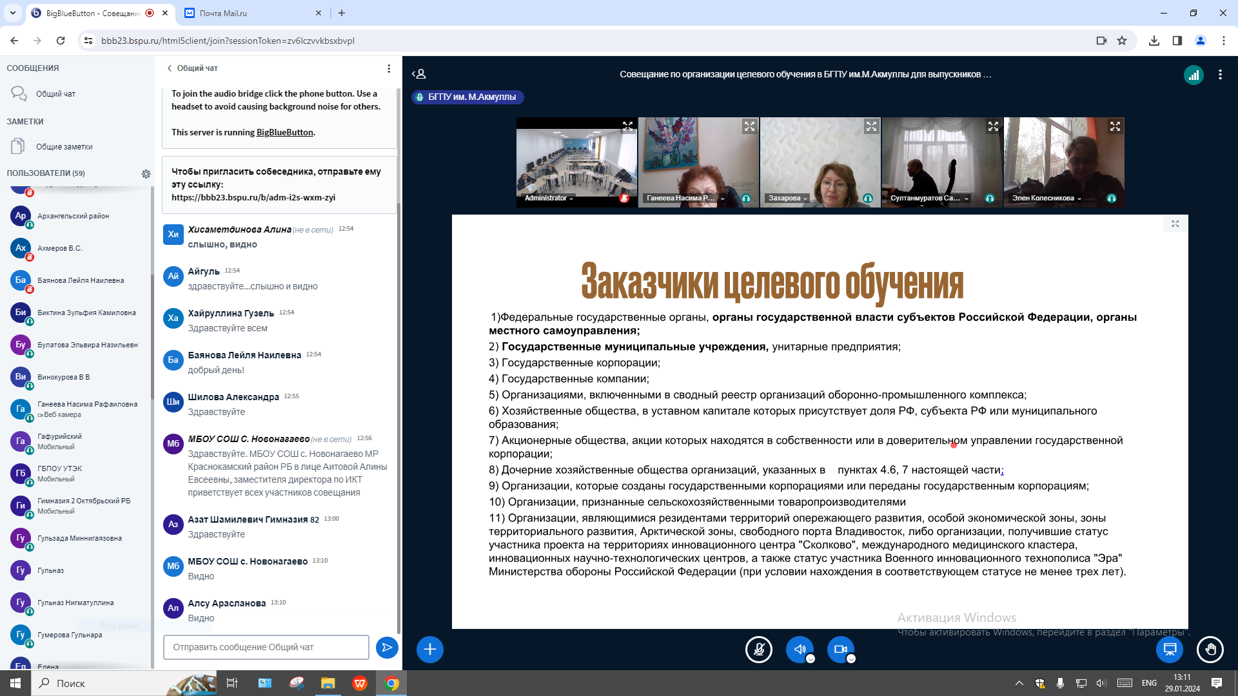Send the chat message with arrow button
The image size is (1238, 696).
(x=387, y=647)
